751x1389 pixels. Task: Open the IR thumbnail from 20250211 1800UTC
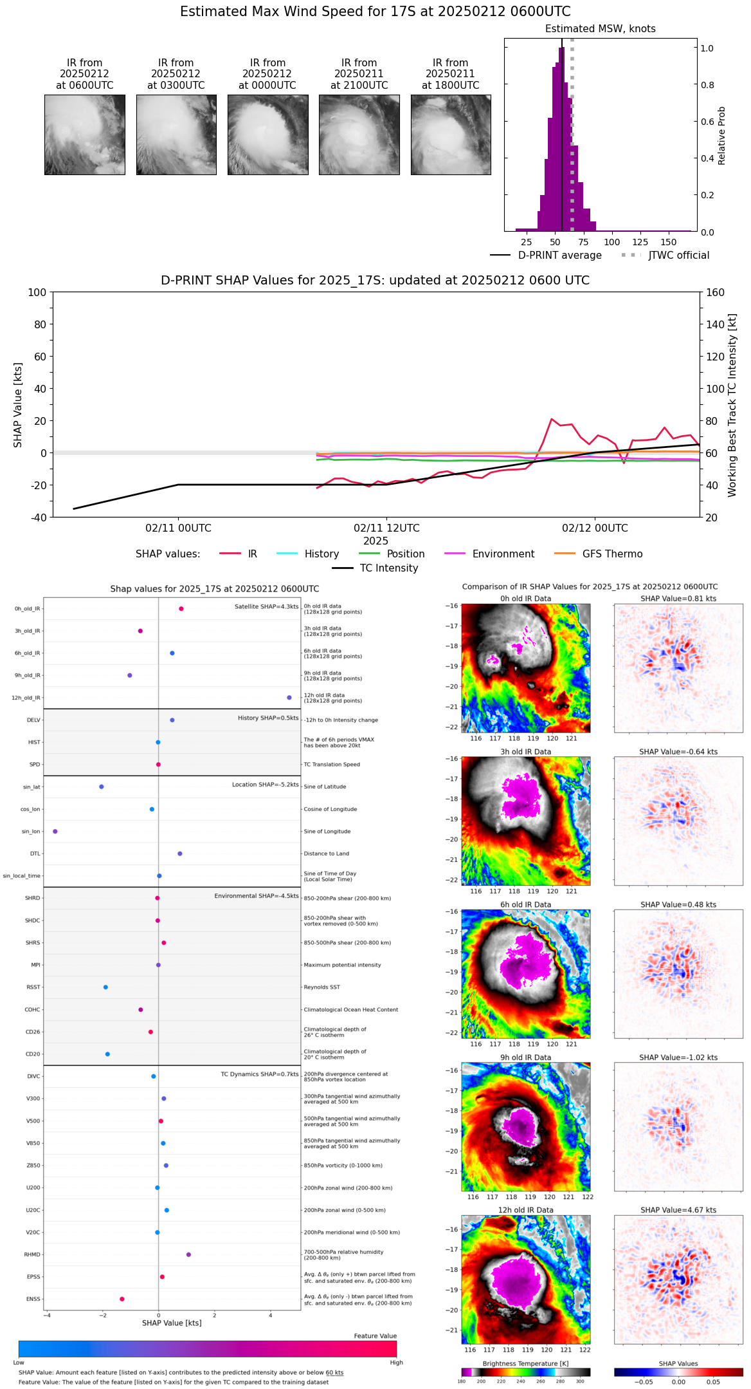451,135
